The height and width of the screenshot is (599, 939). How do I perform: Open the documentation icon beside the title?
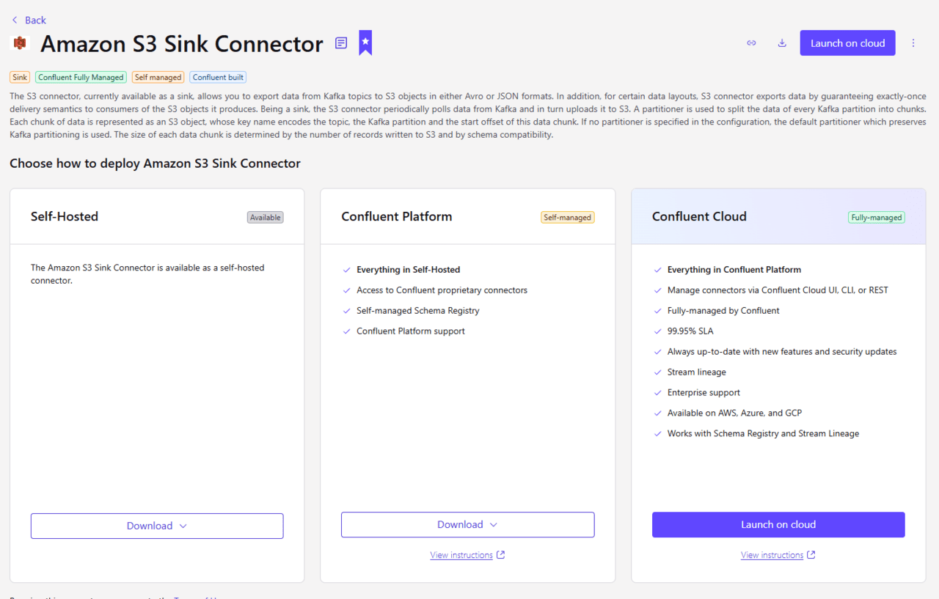pyautogui.click(x=341, y=43)
